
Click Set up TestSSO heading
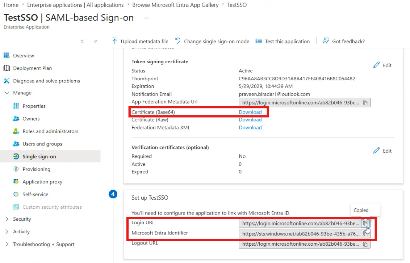[150, 198]
